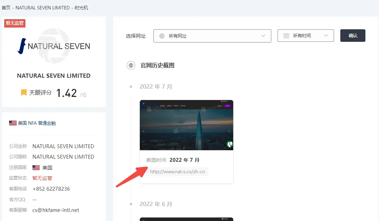Click the globe icon beside 官网历史截图
Image resolution: width=379 pixels, height=221 pixels.
click(x=131, y=66)
